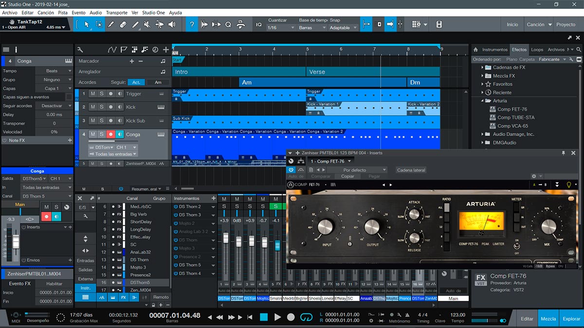Expand the Cadenas de FX folder

[x=483, y=68]
